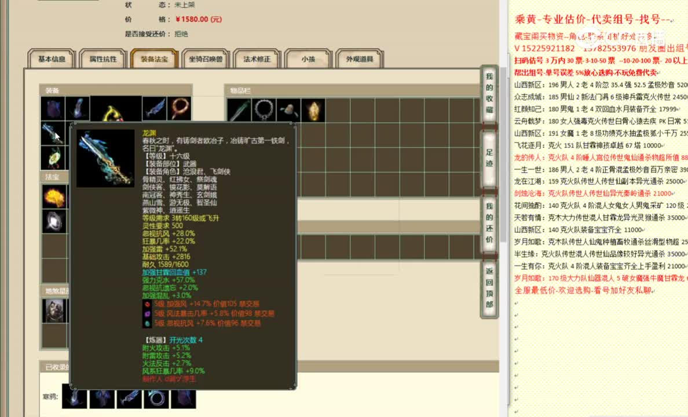
Task: Open the 地煞星 character portrait
Action: click(x=54, y=311)
